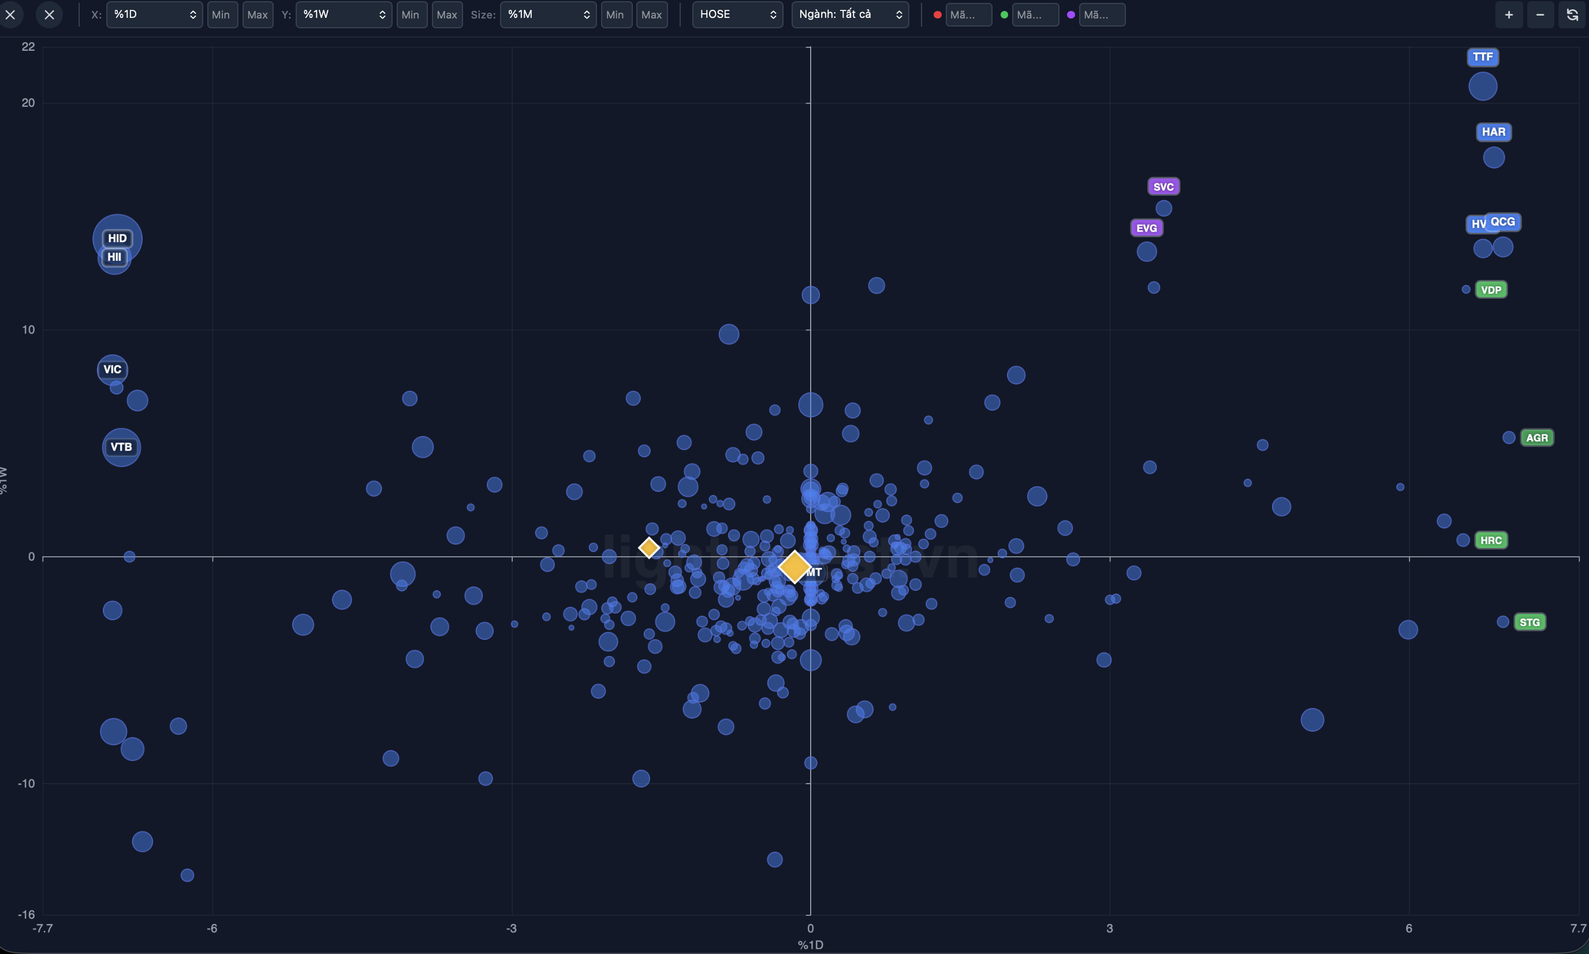The width and height of the screenshot is (1589, 954).
Task: Select the VIC bubble on the chart
Action: (x=113, y=369)
